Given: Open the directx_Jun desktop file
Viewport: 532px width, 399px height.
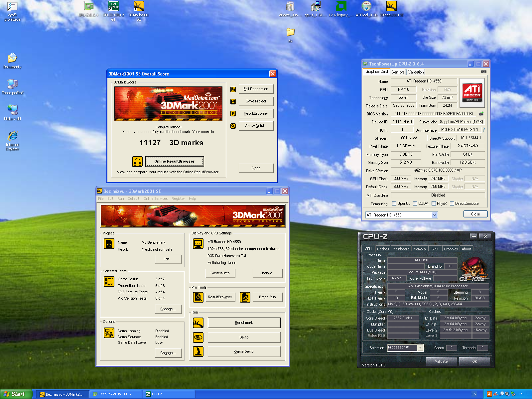Looking at the screenshot, I should (x=290, y=9).
